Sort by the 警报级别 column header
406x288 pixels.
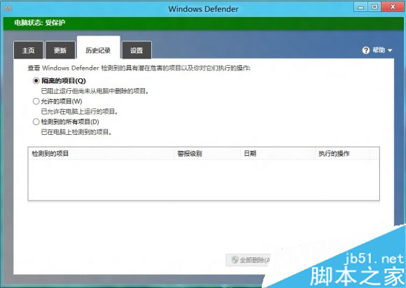click(207, 154)
